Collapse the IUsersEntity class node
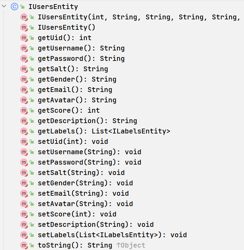Screen dimensions: 244x250 pos(4,6)
